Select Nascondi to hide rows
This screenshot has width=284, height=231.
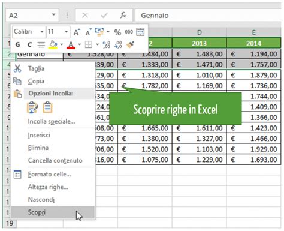53,199
